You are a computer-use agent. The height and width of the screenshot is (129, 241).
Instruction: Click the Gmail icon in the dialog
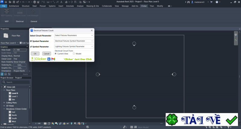pos(53,59)
